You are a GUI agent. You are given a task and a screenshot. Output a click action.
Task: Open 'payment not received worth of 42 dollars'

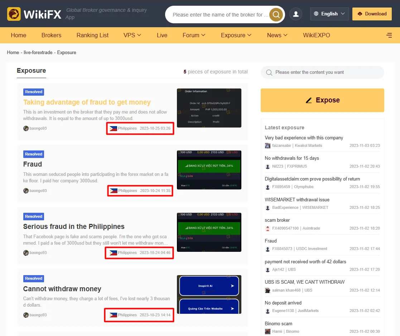tap(305, 262)
